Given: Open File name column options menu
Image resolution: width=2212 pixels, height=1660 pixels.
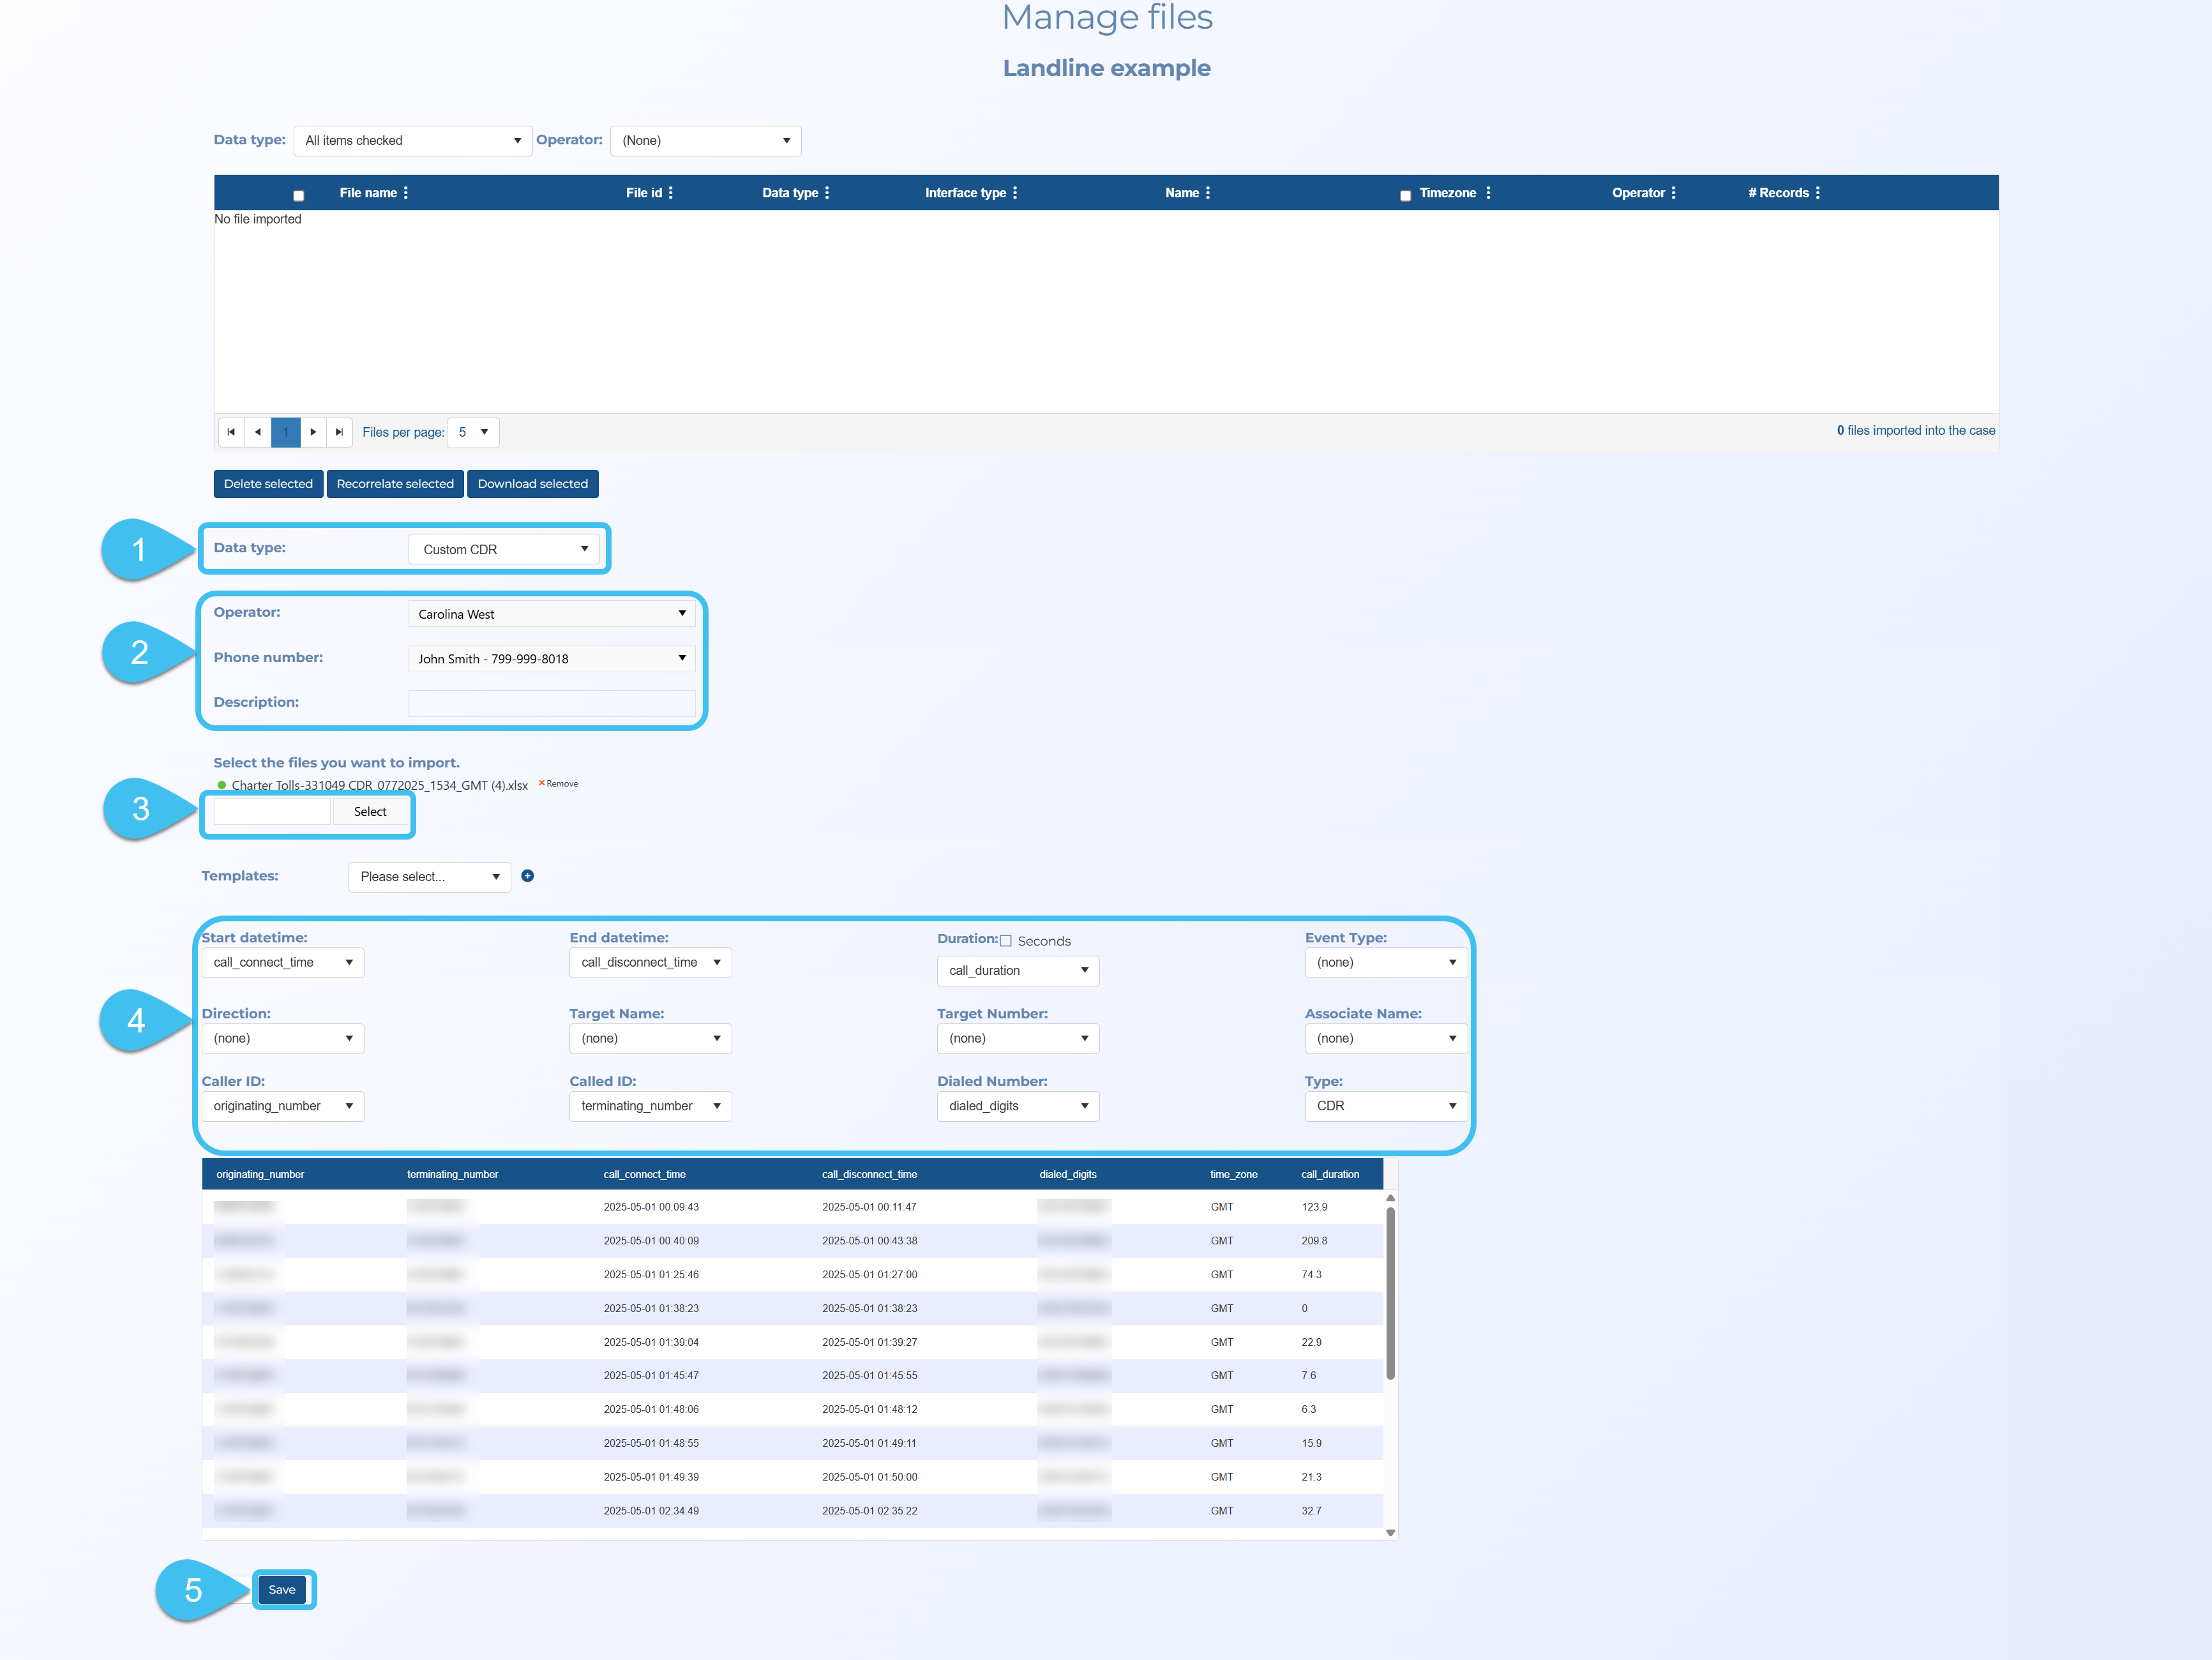Looking at the screenshot, I should (405, 193).
